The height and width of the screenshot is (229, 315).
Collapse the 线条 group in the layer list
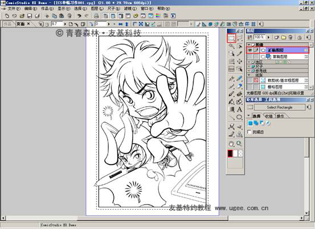click(x=249, y=75)
